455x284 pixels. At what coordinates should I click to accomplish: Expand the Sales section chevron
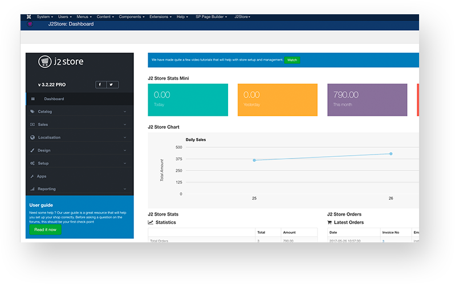pos(125,124)
